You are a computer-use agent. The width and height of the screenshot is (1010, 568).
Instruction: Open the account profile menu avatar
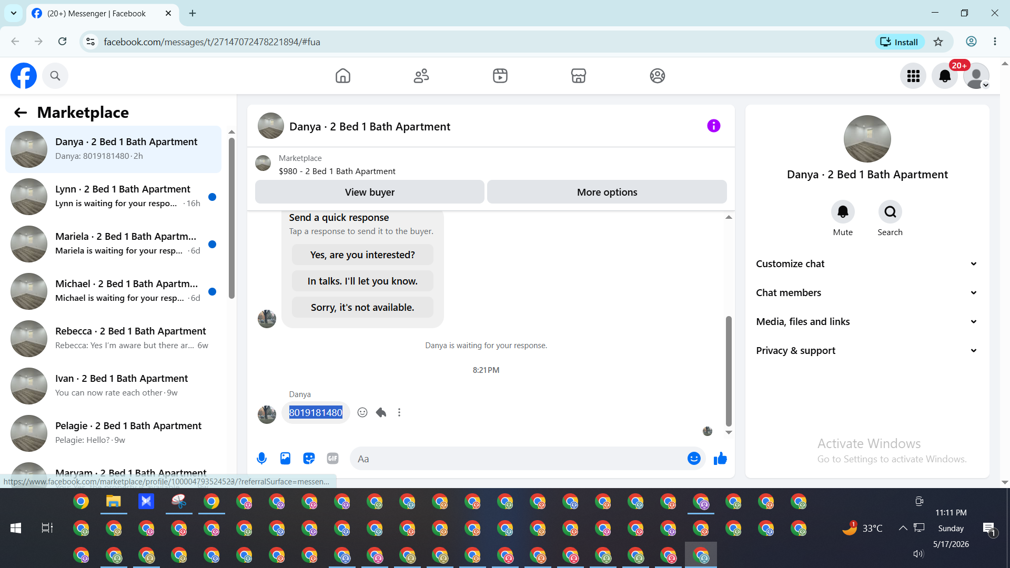click(x=976, y=76)
